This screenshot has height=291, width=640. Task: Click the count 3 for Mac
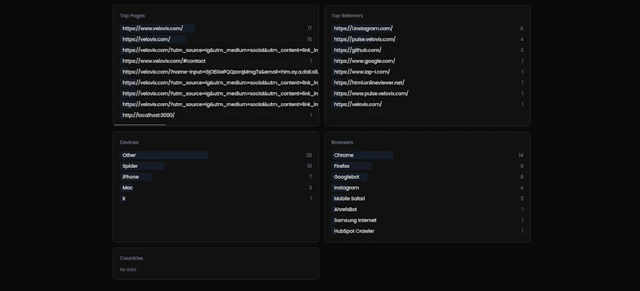pyautogui.click(x=310, y=188)
